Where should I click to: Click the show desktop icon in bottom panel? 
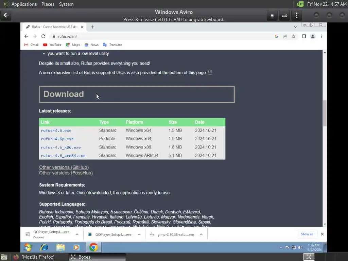coord(4,257)
